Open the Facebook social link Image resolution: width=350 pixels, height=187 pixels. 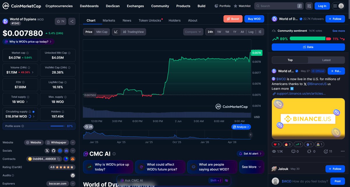[60, 151]
